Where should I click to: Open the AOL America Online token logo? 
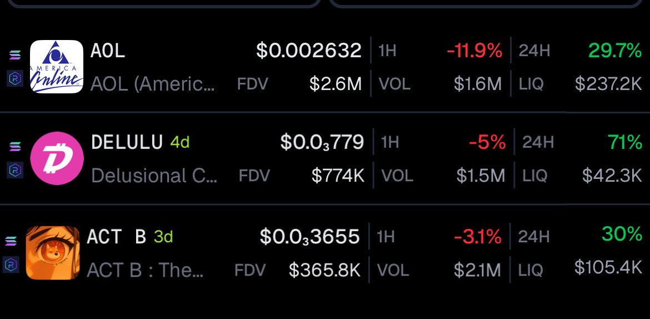pyautogui.click(x=56, y=67)
